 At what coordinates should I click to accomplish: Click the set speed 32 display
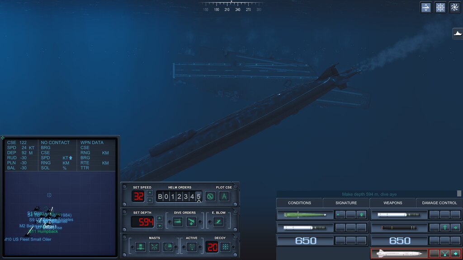(x=138, y=197)
